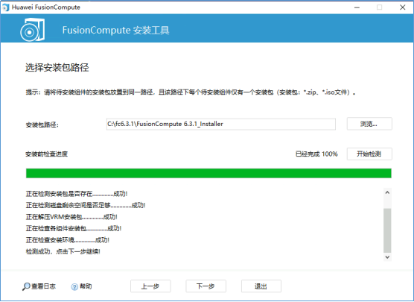Click the question mark help icon
The width and height of the screenshot is (414, 302).
click(74, 286)
